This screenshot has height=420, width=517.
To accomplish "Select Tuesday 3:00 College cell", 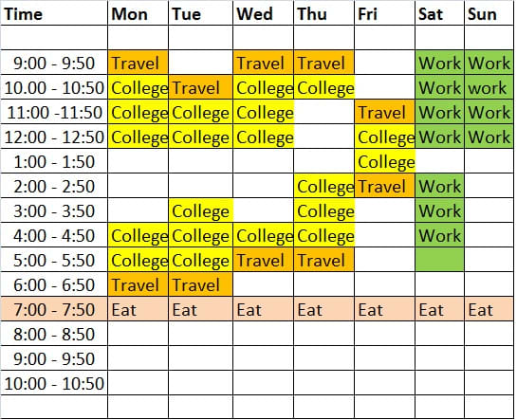I will [200, 210].
